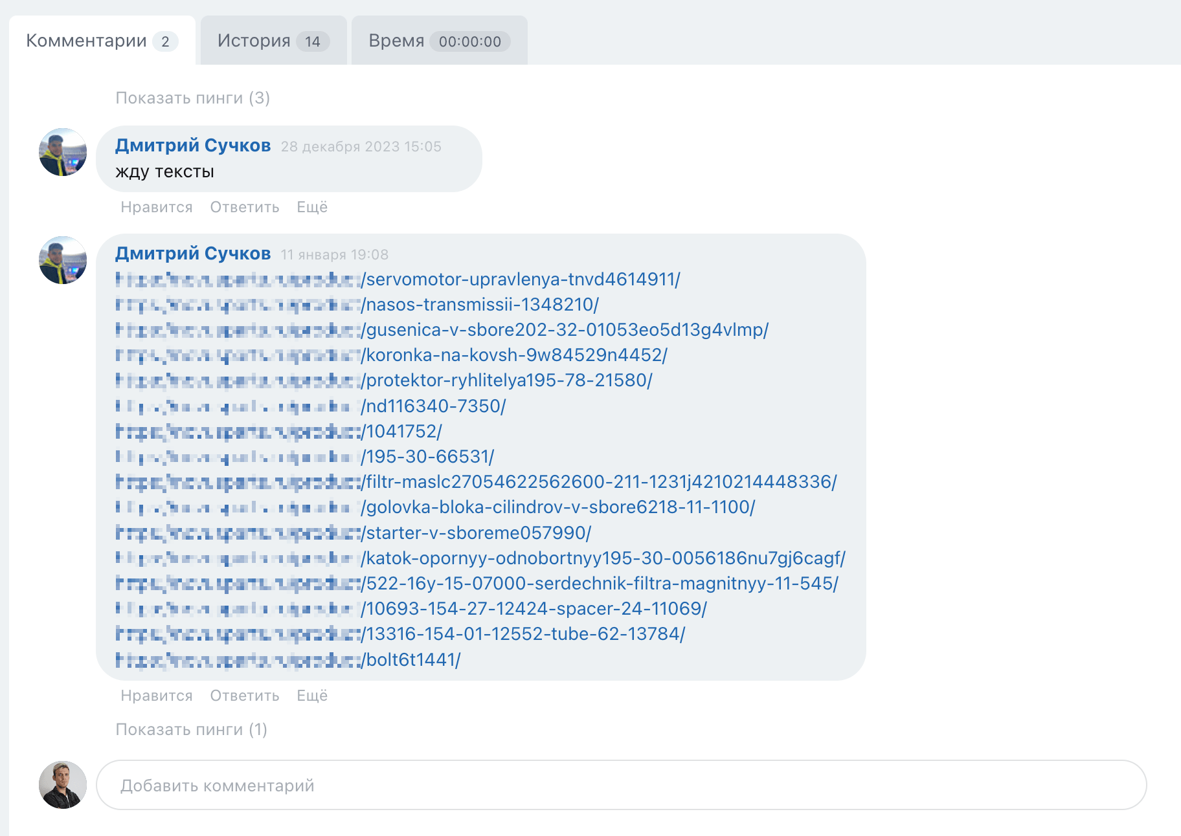Screen dimensions: 1181x836
Task: Like the comment with the links list
Action: [157, 696]
